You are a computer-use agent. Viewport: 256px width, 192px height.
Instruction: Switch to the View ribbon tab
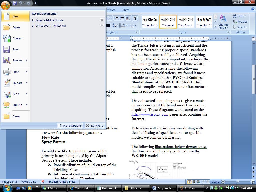125,10
